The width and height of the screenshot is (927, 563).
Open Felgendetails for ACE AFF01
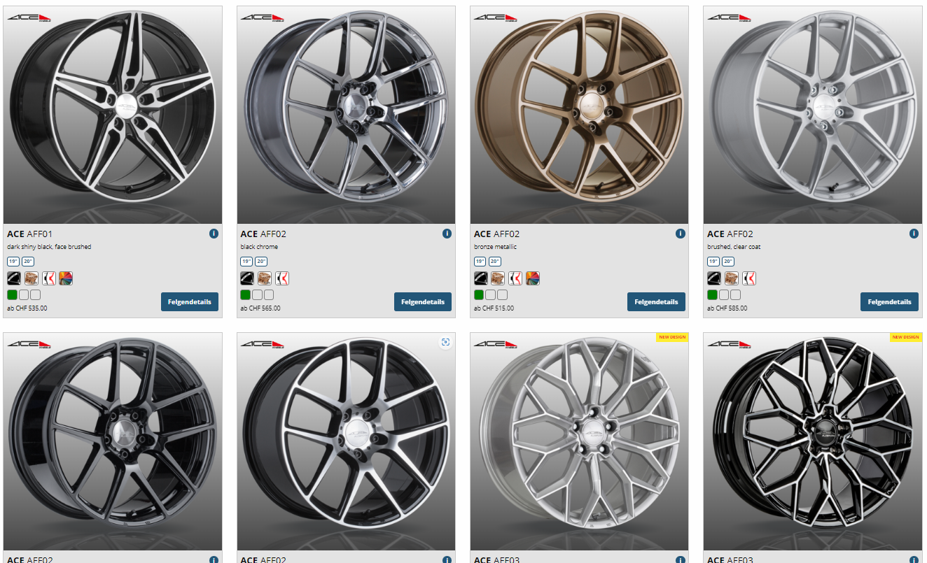coord(190,302)
